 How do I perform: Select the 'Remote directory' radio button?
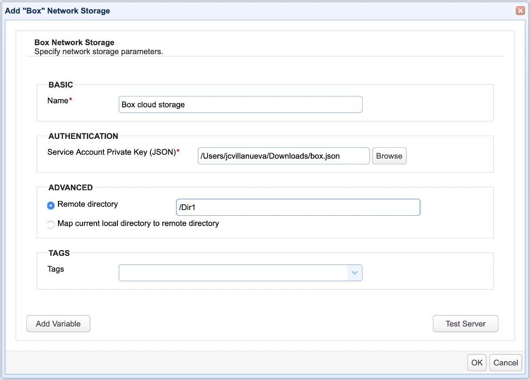point(50,205)
